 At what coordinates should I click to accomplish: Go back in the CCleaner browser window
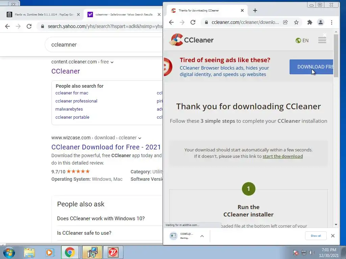coord(171,22)
